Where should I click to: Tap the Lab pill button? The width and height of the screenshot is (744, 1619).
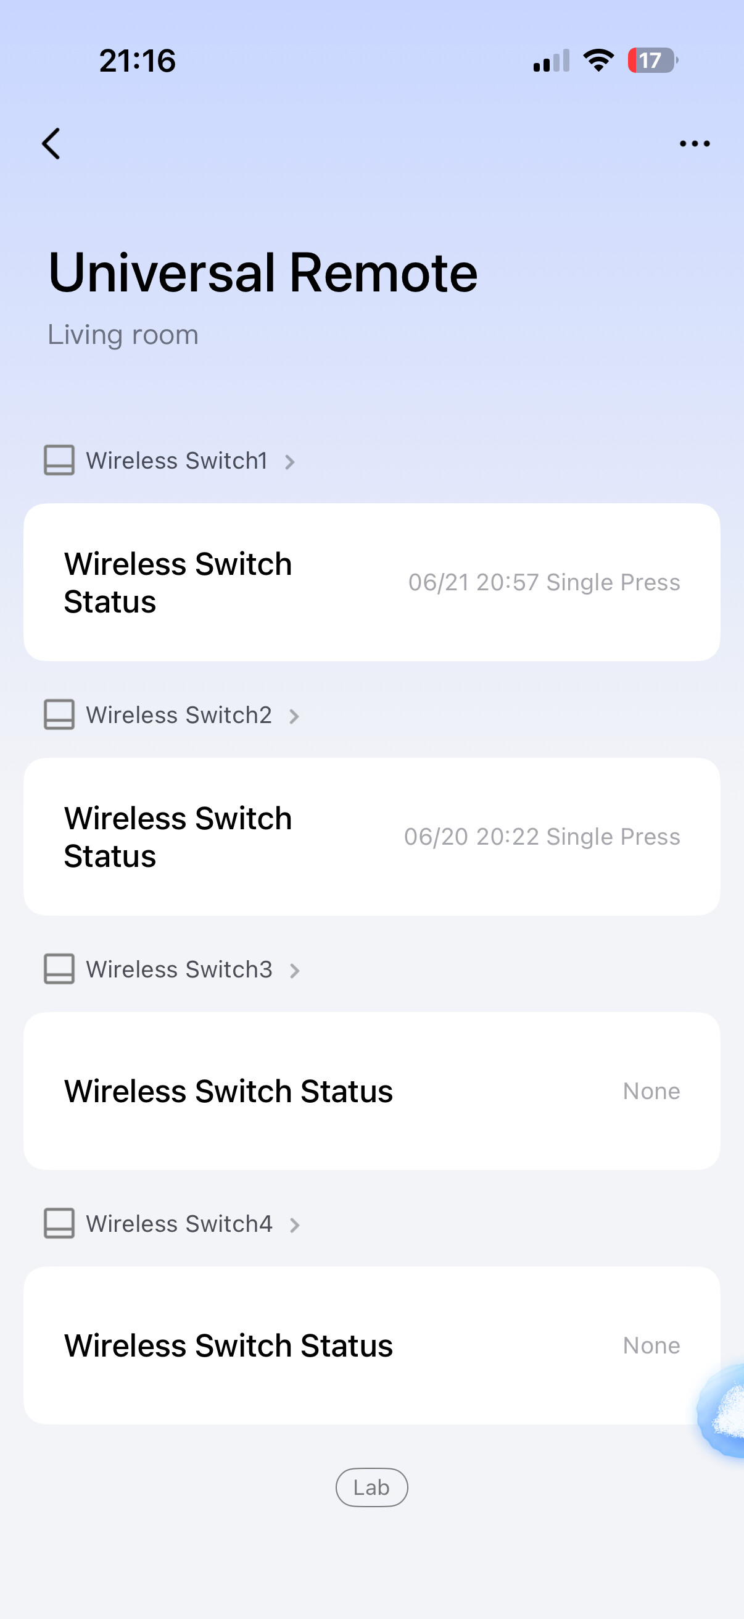pos(371,1487)
